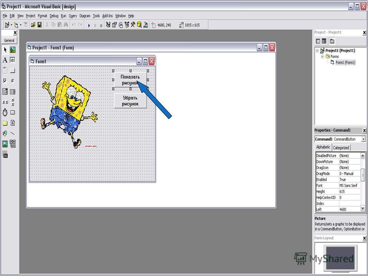Viewport: 368px width, 276px height.
Task: Select the Data control tool
Action: pos(13,144)
